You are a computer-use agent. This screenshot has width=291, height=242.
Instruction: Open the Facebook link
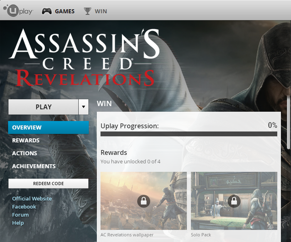[x=24, y=207]
